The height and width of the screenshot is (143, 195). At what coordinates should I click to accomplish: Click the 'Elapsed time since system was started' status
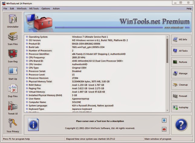pyautogui.click(x=90, y=139)
